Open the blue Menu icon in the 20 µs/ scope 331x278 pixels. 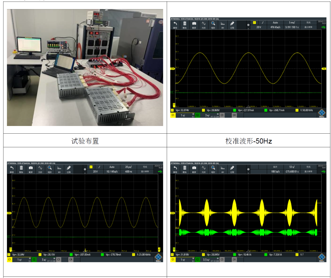pyautogui.click(x=158, y=257)
